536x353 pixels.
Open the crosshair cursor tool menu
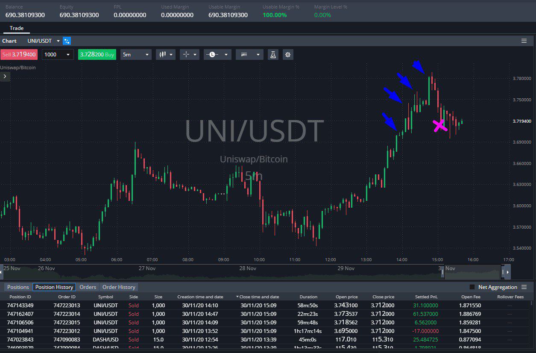tap(190, 55)
